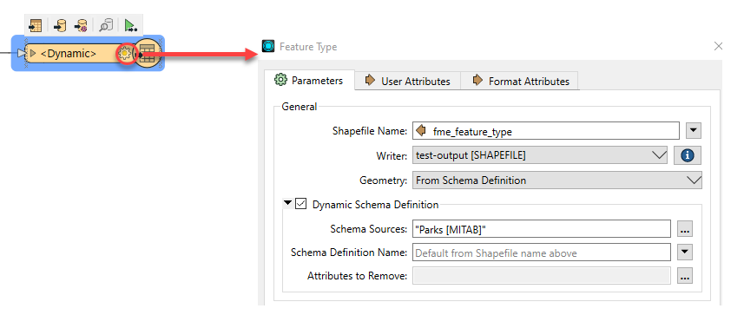Viewport: 744px width, 315px height.
Task: Open the Shapefile Name dropdown arrow
Action: tap(694, 130)
